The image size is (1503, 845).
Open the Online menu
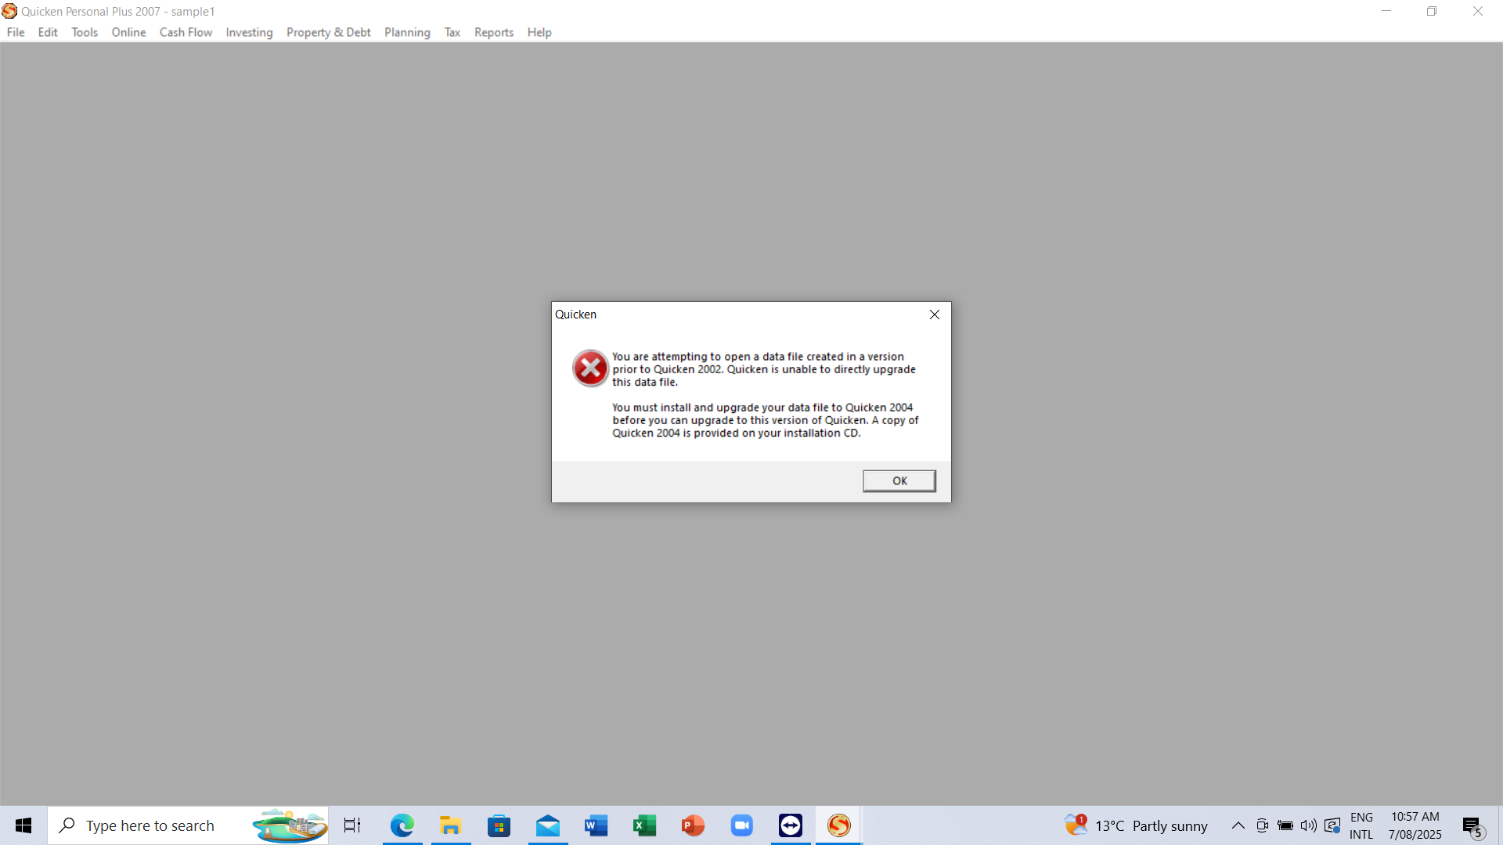[128, 32]
